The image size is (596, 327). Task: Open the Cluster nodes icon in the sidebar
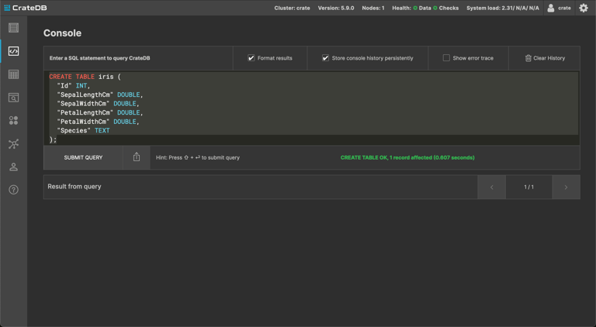(x=14, y=144)
